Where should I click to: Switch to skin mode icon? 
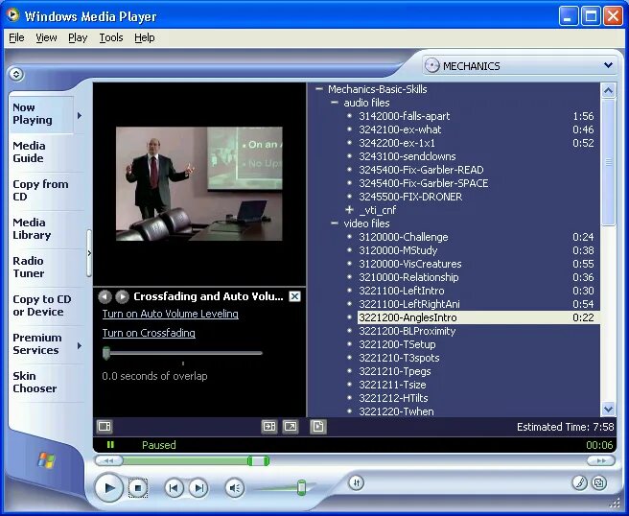[599, 482]
